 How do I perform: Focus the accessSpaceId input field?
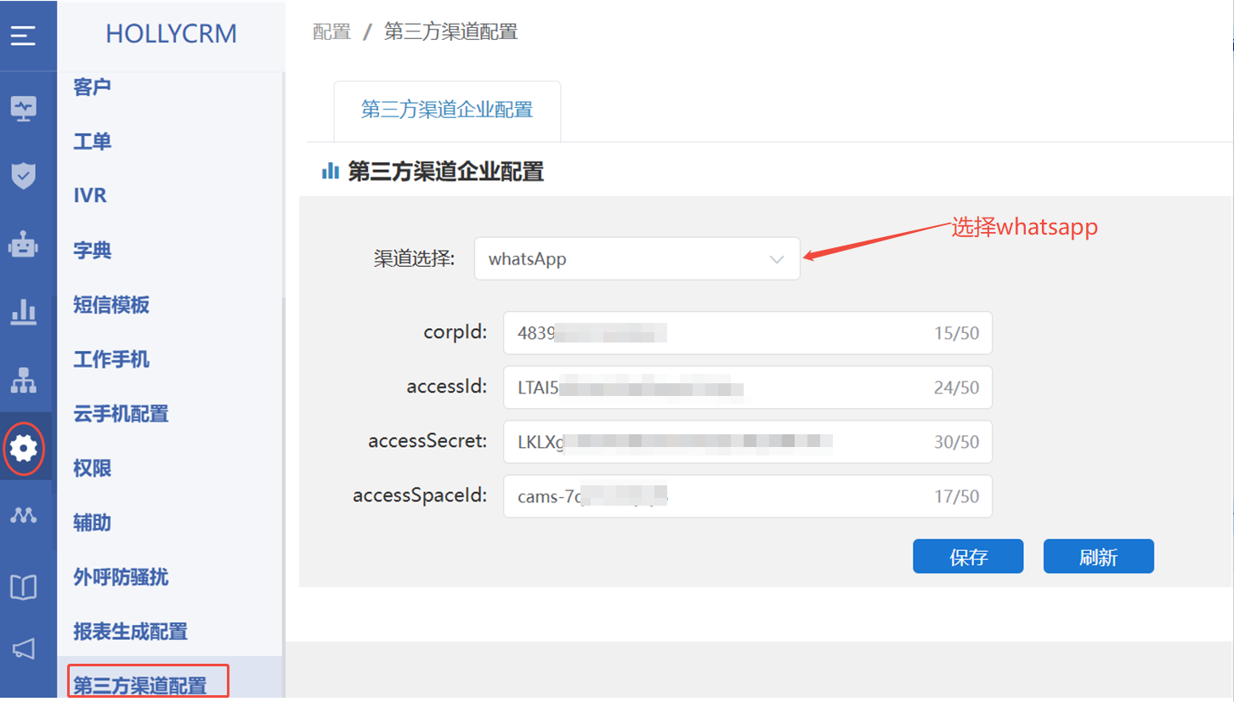tap(748, 496)
